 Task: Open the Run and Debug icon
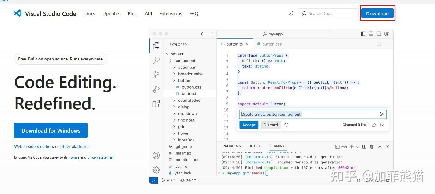[156, 89]
